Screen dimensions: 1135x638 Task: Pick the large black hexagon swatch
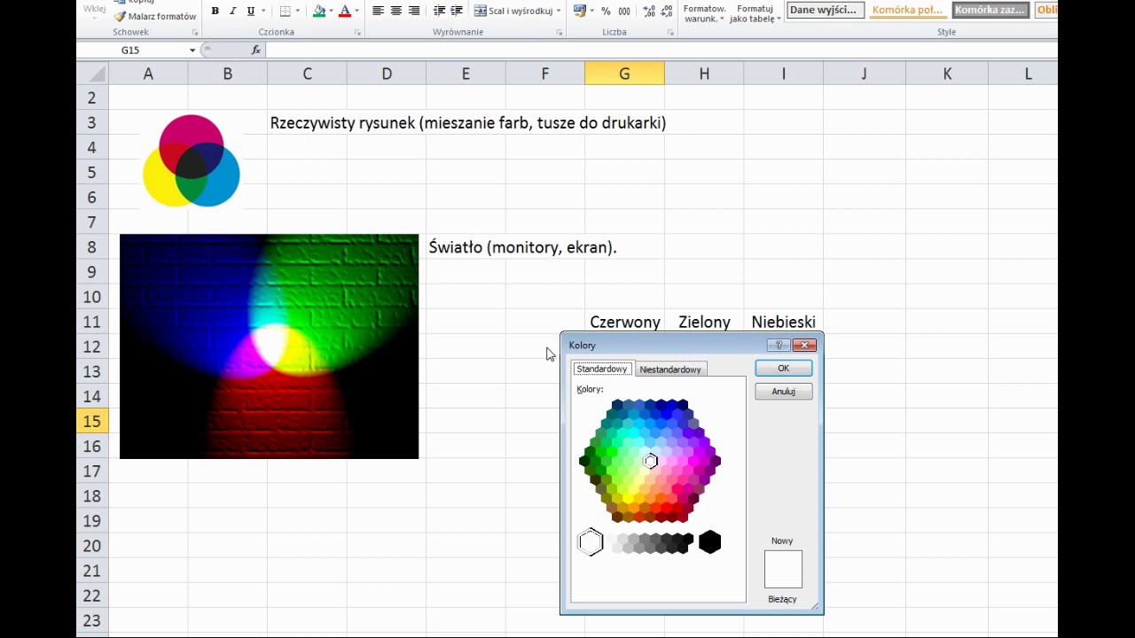(709, 541)
